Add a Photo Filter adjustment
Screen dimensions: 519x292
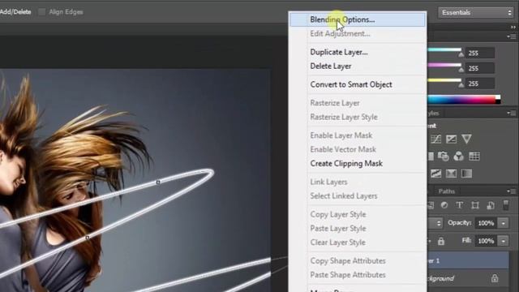tap(444, 157)
